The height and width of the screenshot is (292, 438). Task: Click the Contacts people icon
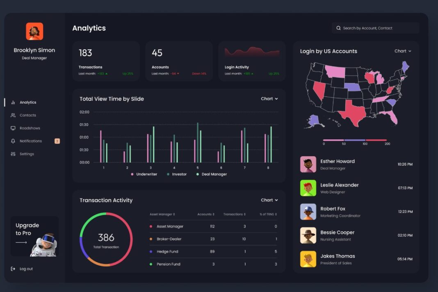click(x=13, y=115)
